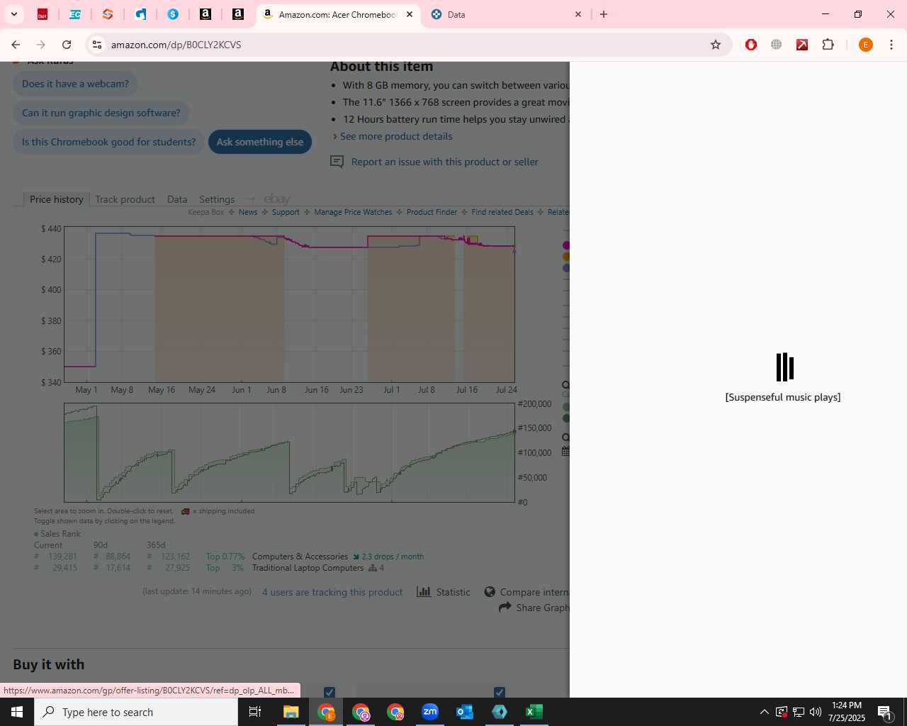
Task: Bookmark this page with the star icon
Action: [x=716, y=45]
